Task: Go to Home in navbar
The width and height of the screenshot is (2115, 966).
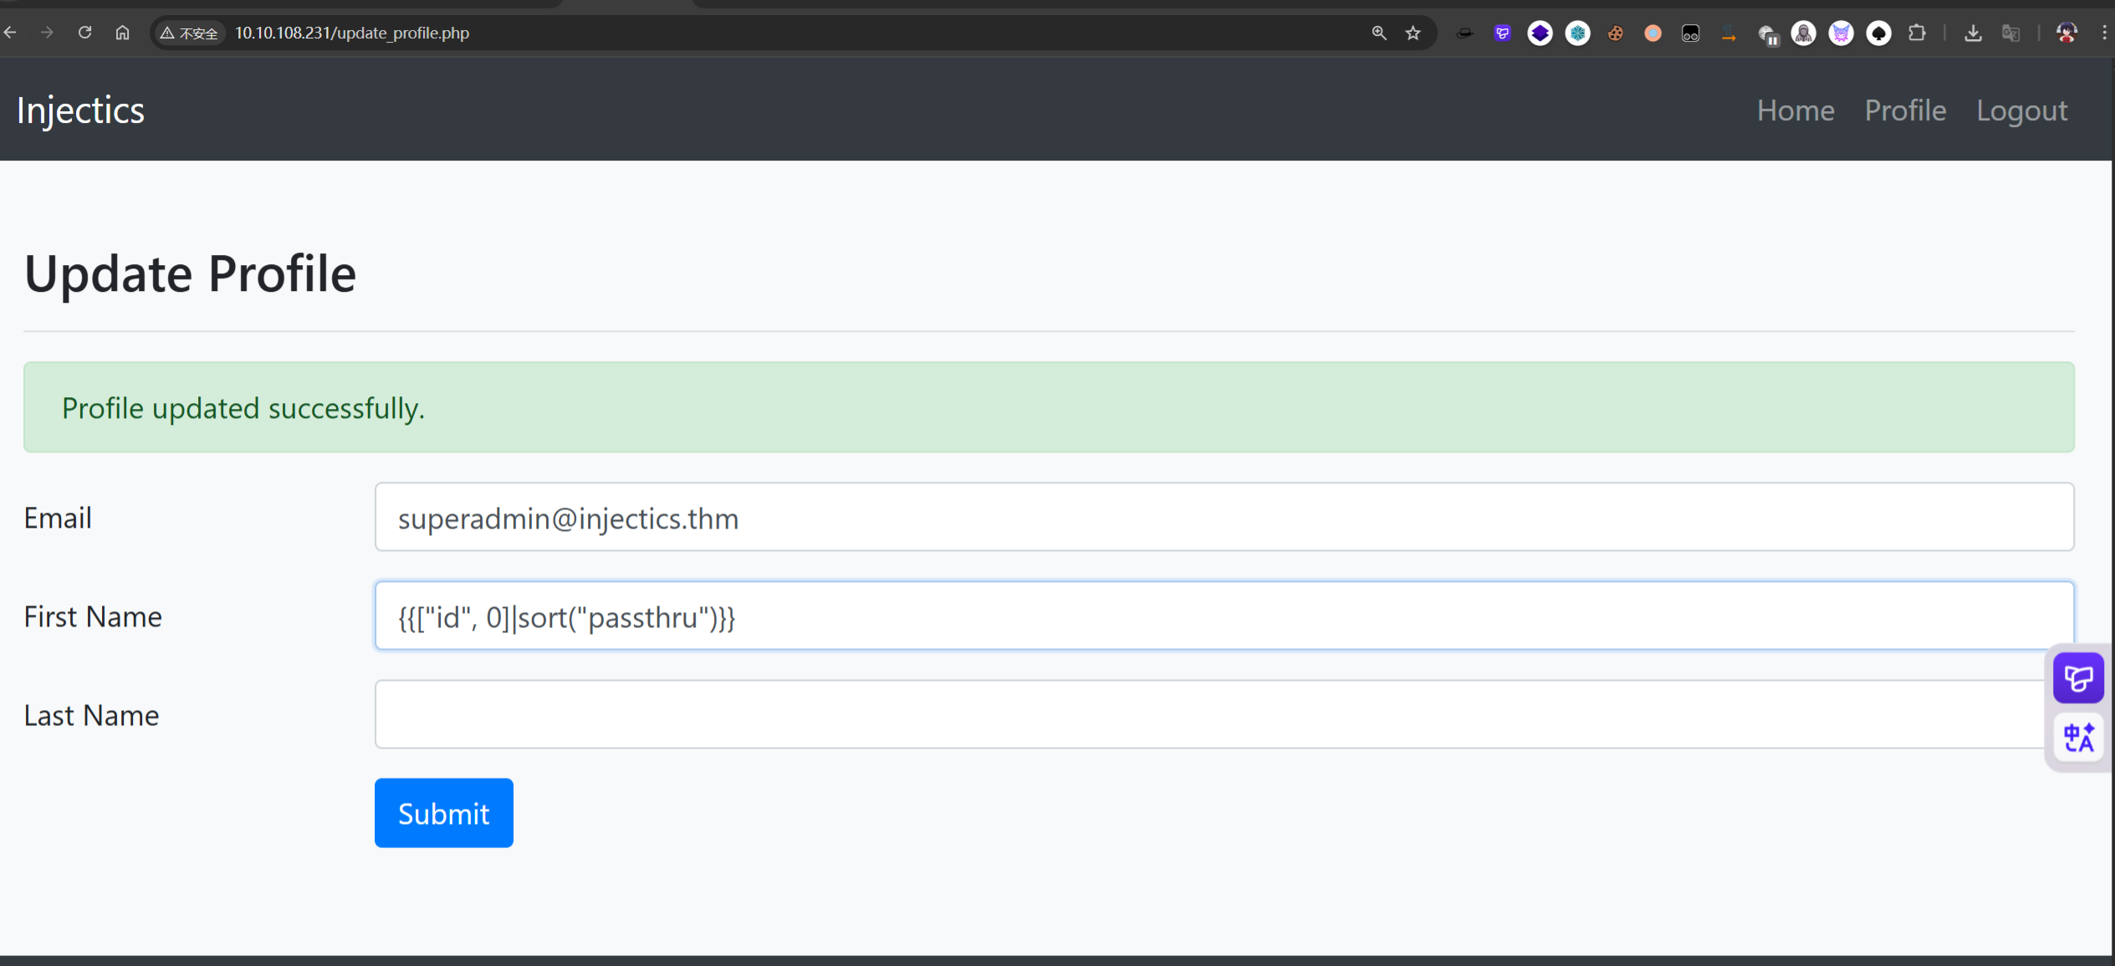Action: [1795, 110]
